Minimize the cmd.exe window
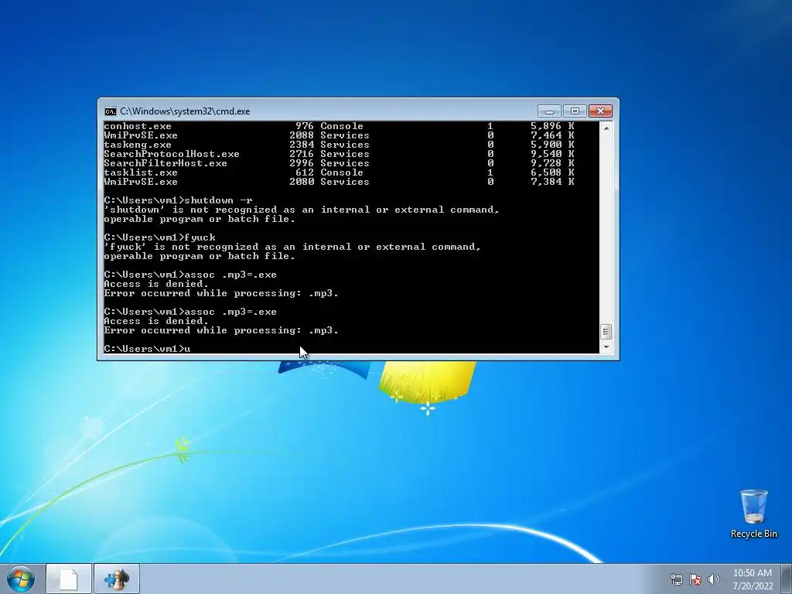Viewport: 792px width, 594px height. pos(549,111)
